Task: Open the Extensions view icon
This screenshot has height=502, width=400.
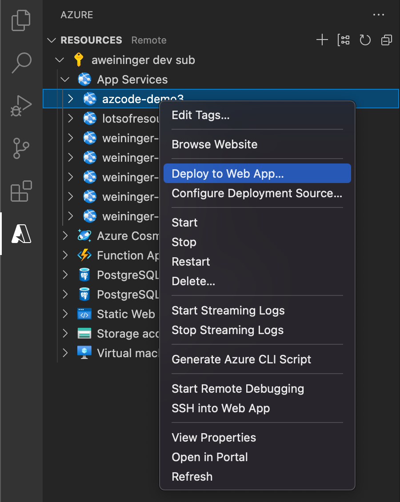Action: pos(21,191)
